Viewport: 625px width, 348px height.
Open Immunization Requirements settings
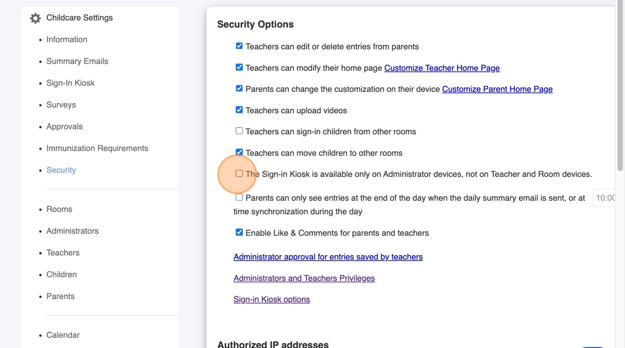click(x=97, y=148)
